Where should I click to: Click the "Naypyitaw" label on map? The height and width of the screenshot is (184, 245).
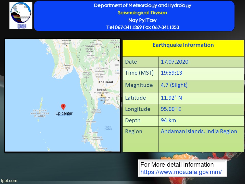coord(67,41)
